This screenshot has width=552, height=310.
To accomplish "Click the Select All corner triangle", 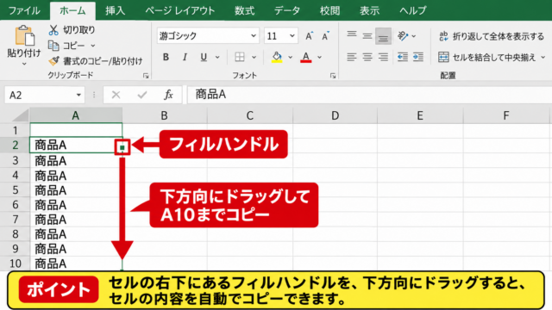I will pos(21,115).
